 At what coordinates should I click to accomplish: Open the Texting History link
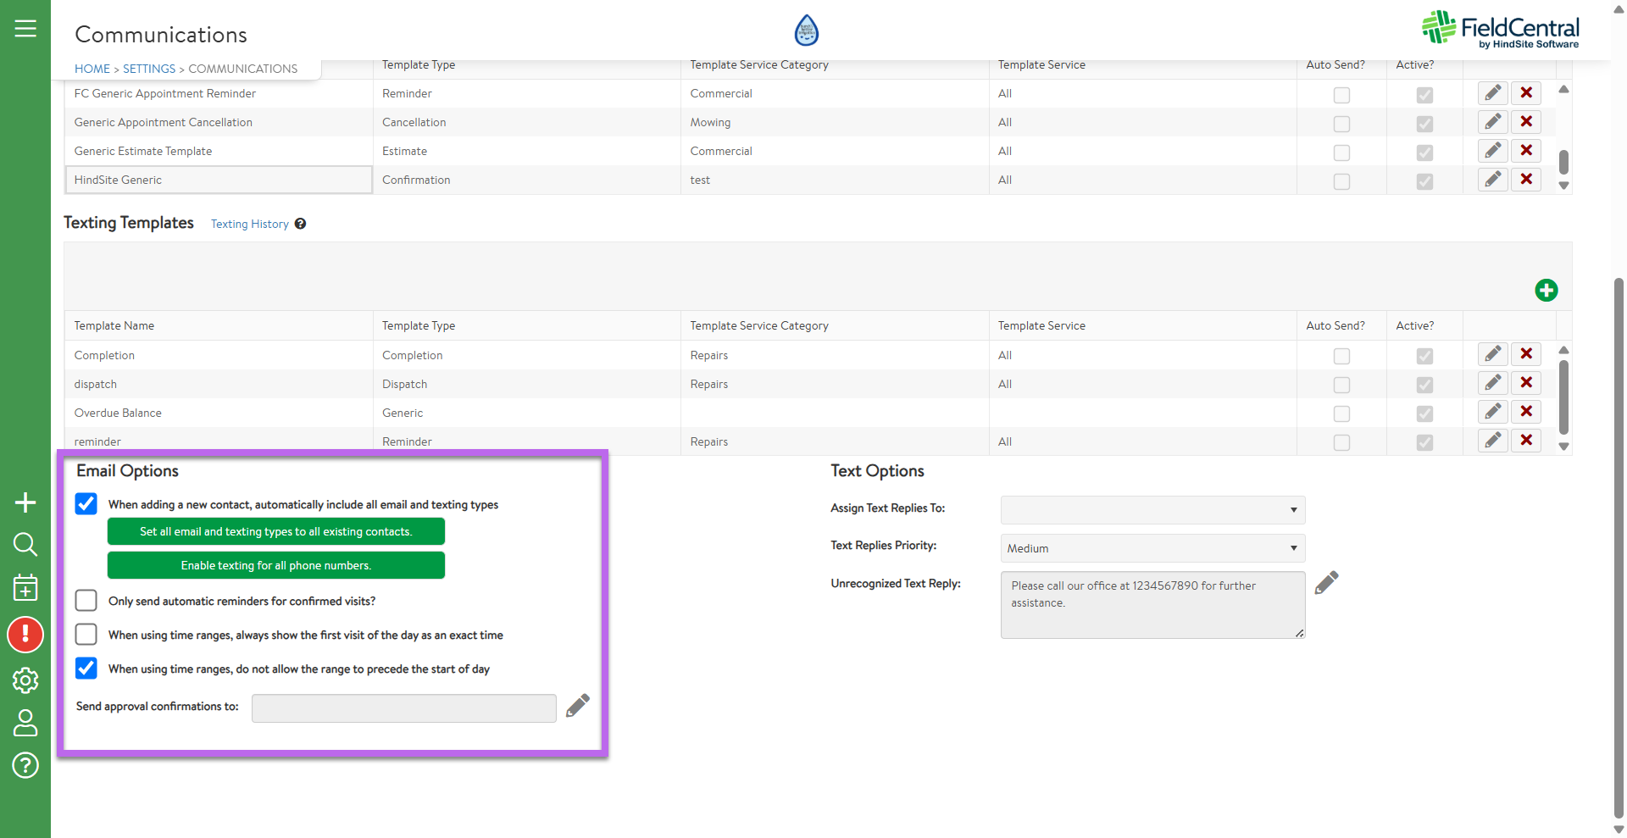tap(249, 225)
